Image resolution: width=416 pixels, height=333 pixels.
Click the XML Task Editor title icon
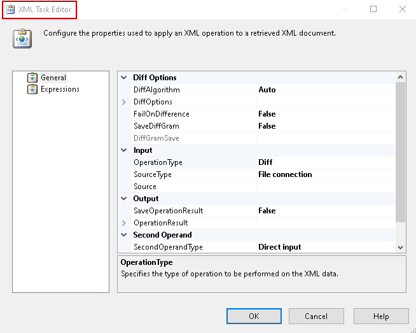[11, 10]
